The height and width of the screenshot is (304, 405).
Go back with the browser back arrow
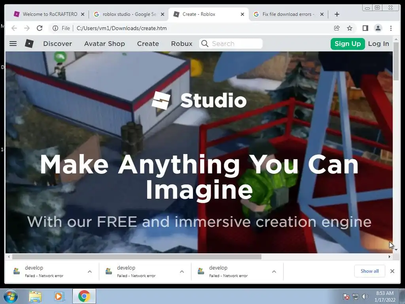point(14,28)
